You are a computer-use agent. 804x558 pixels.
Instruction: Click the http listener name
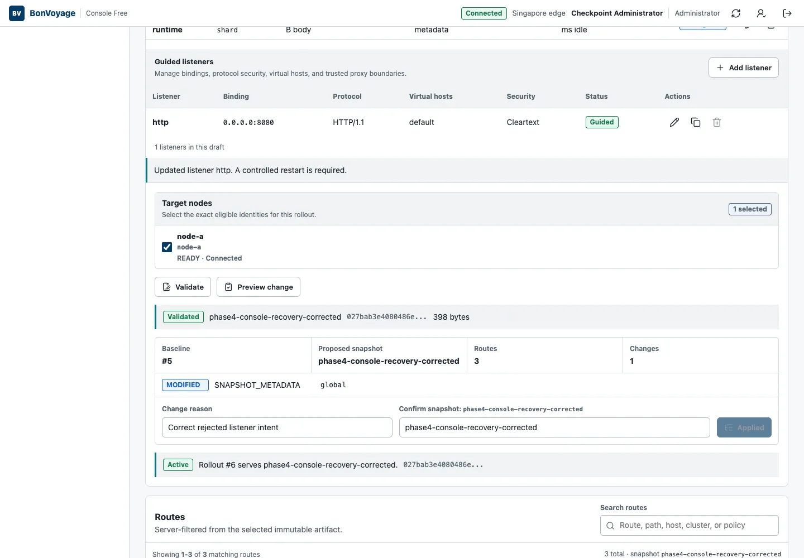(x=160, y=122)
